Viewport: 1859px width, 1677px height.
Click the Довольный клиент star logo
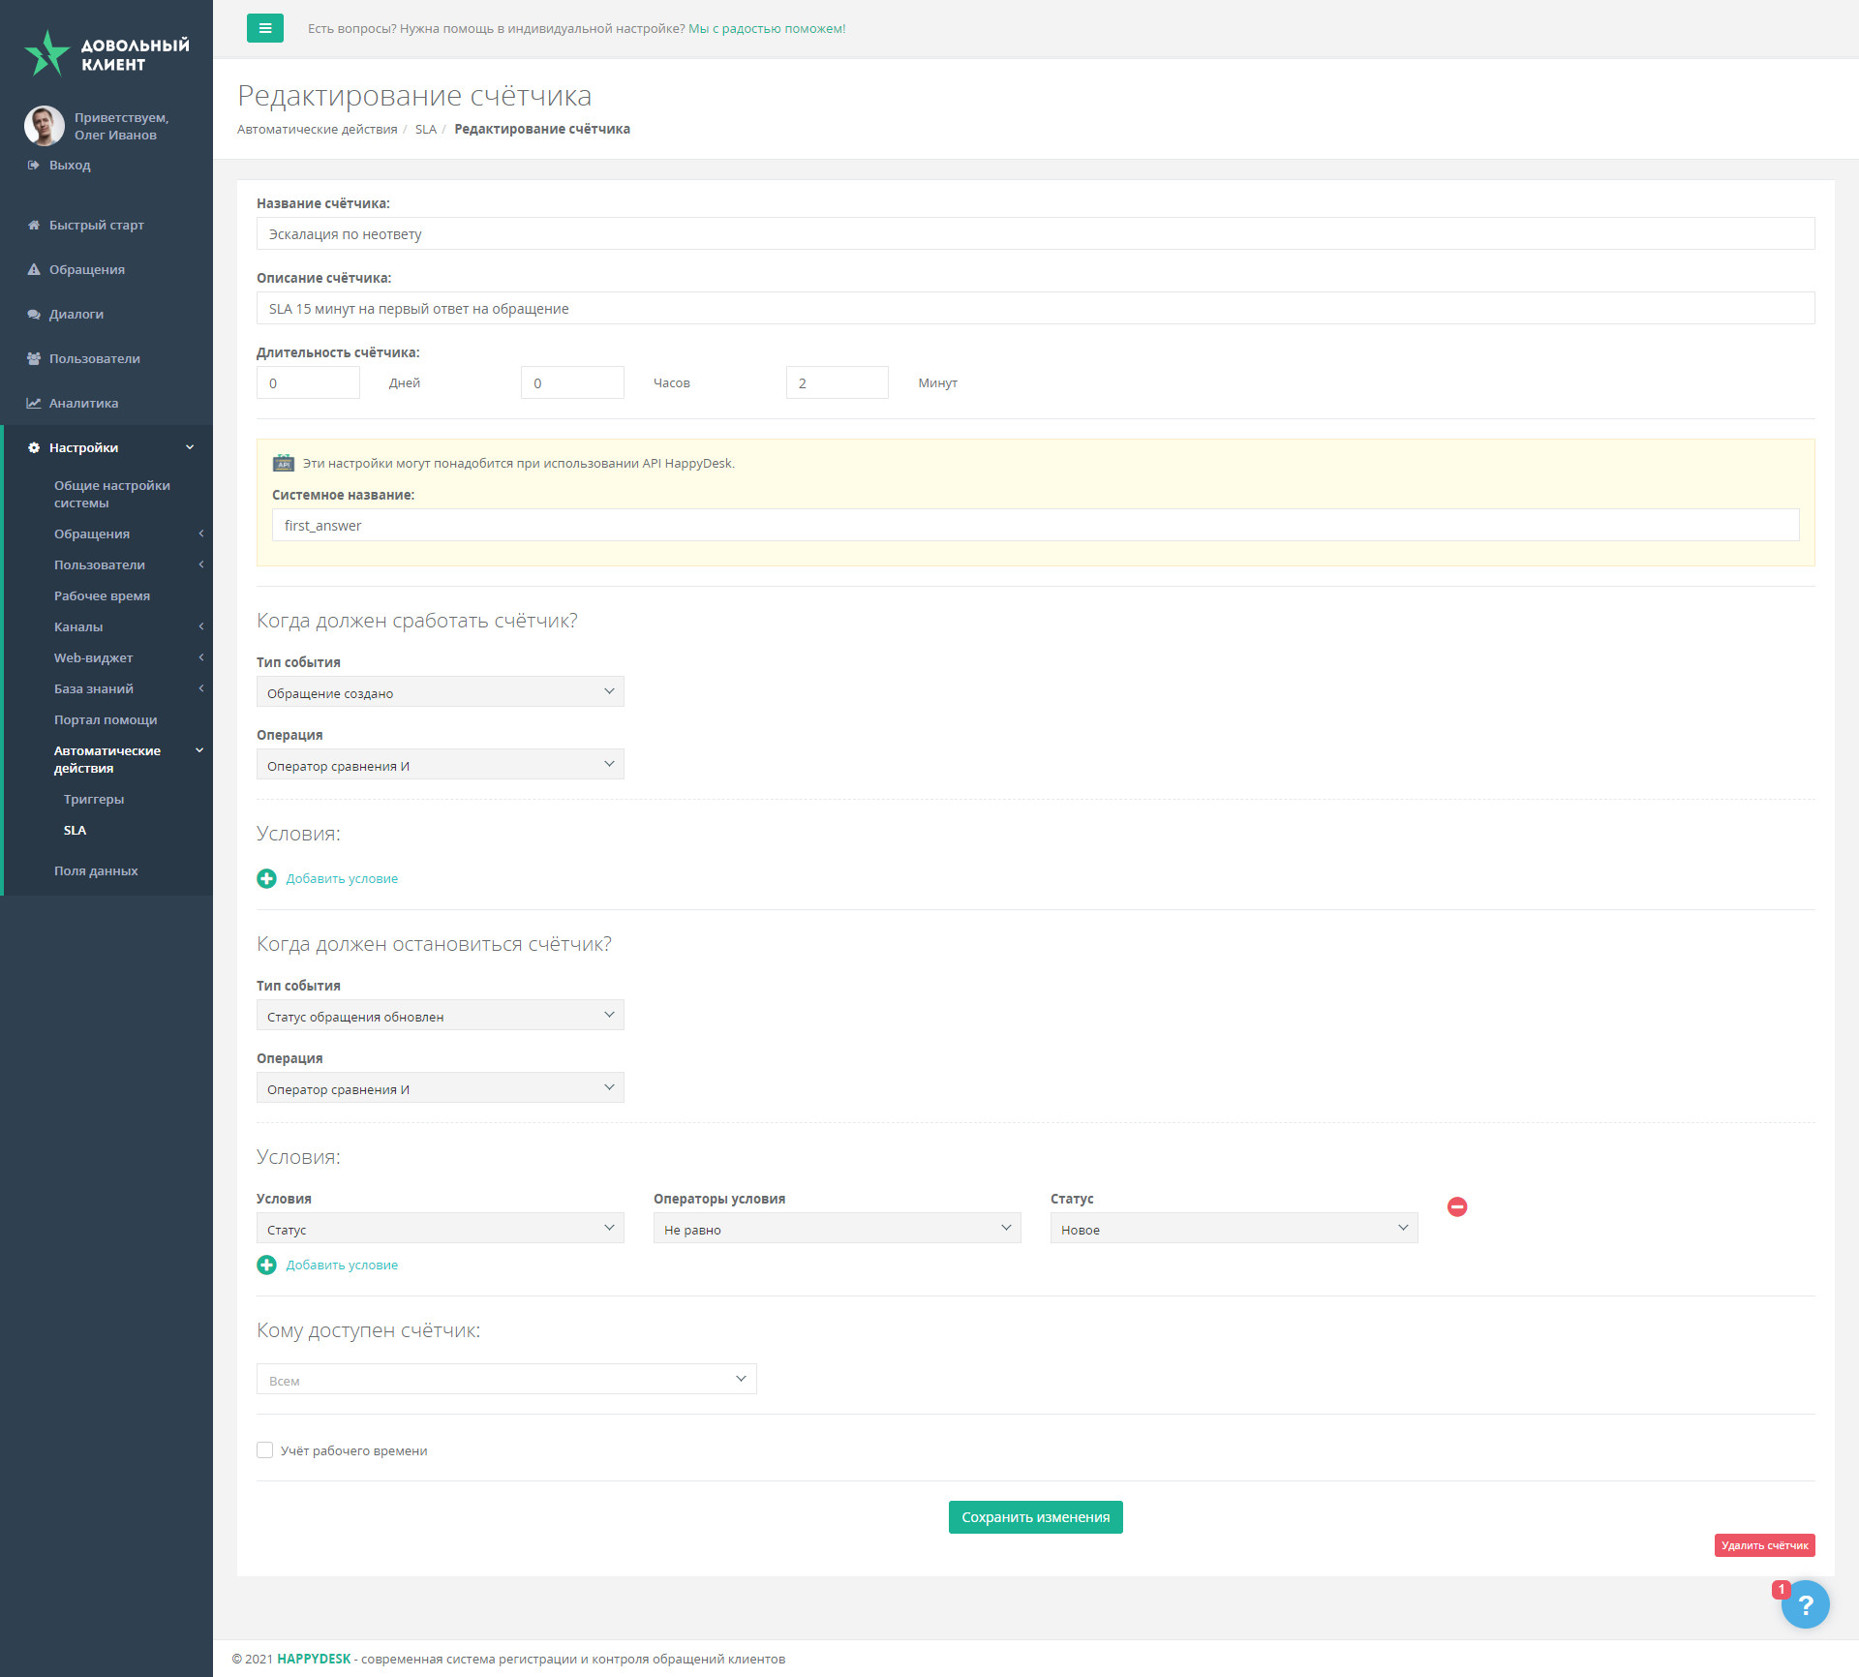coord(46,52)
